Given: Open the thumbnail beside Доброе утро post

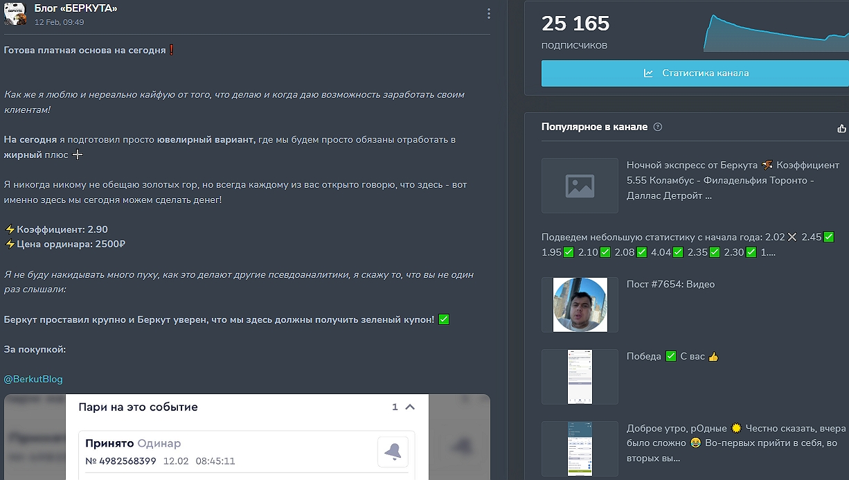Looking at the screenshot, I should [580, 449].
